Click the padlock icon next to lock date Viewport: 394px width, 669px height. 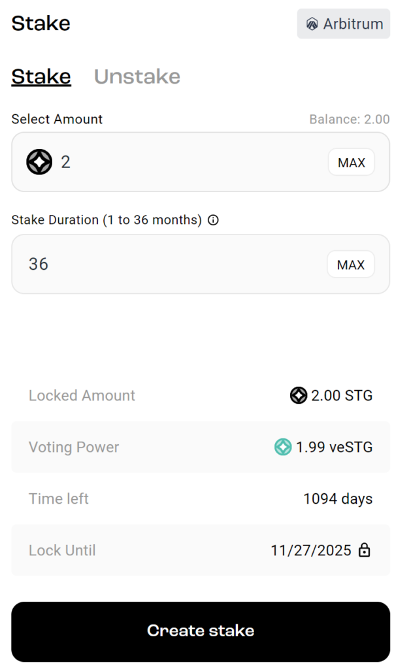pos(365,550)
